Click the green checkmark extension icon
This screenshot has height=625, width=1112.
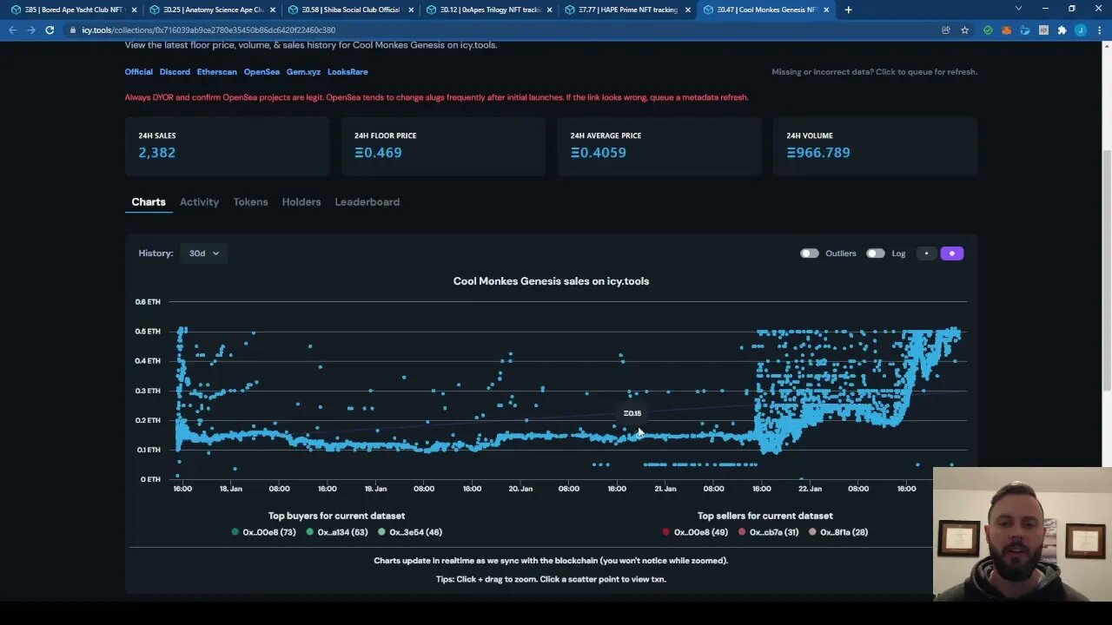[x=988, y=30]
